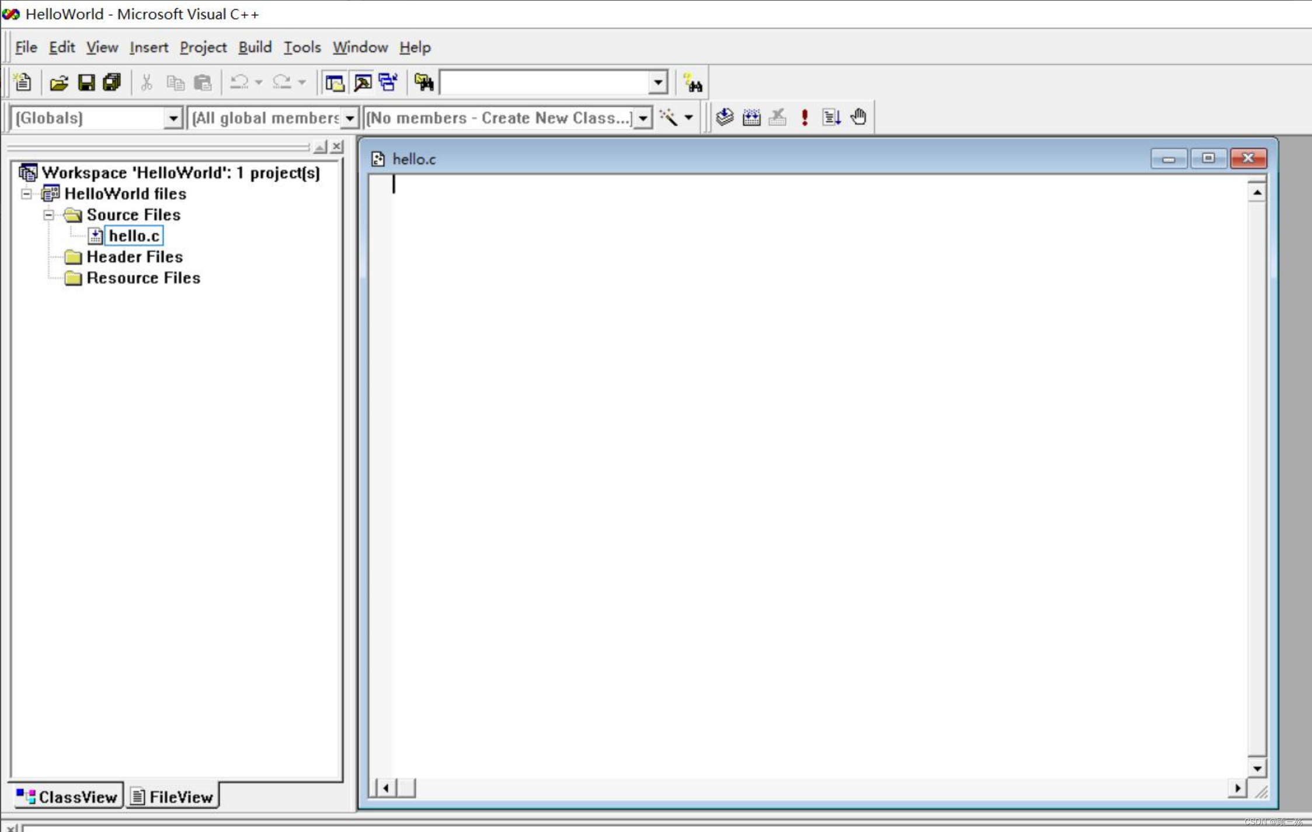Open the All global members dropdown
The width and height of the screenshot is (1312, 832).
349,119
